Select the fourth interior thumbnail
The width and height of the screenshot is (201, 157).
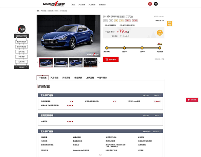[x=90, y=63]
